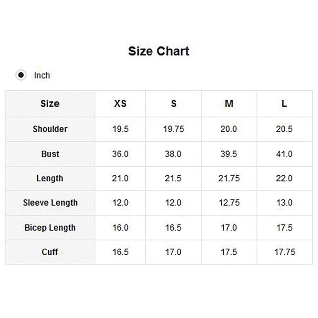Image resolution: width=318 pixels, height=318 pixels.
Task: Select the Inch radio button
Action: pos(21,75)
